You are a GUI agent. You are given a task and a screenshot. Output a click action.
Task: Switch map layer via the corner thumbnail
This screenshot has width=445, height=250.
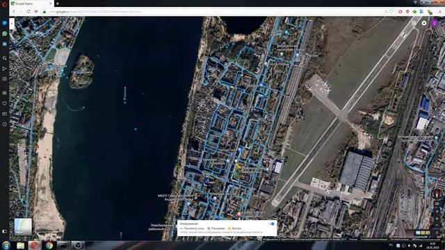pyautogui.click(x=23, y=226)
